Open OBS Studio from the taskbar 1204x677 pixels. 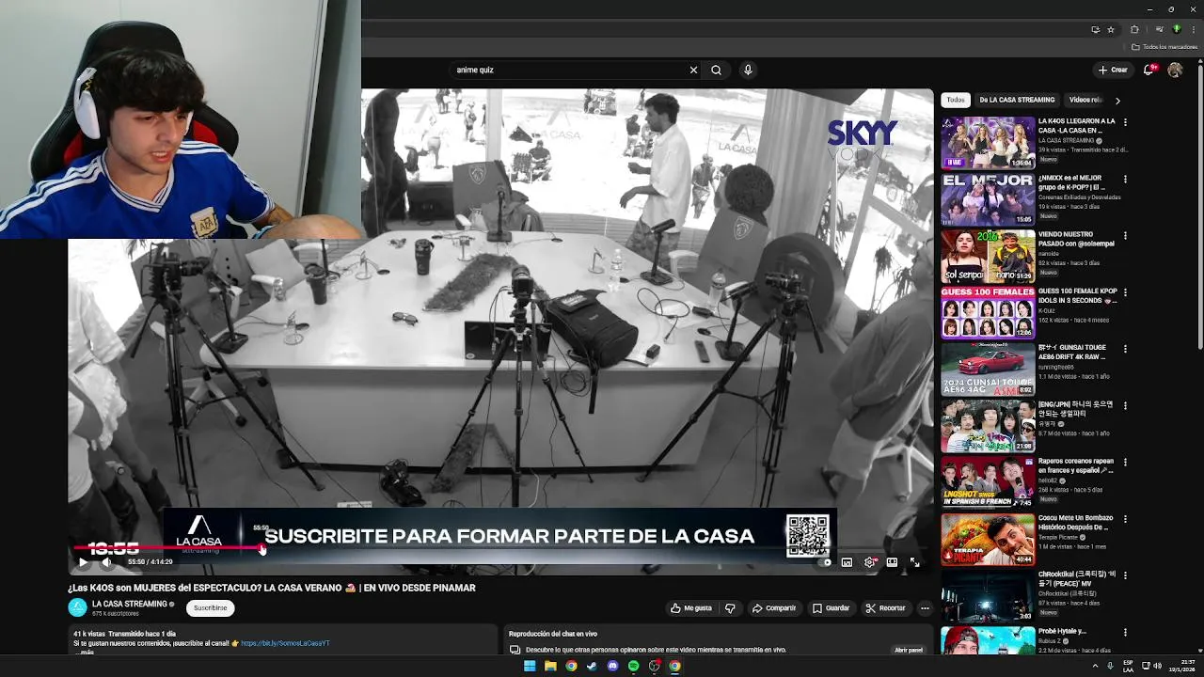click(x=654, y=666)
